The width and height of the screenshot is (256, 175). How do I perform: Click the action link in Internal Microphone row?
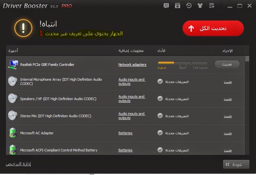click(x=228, y=82)
